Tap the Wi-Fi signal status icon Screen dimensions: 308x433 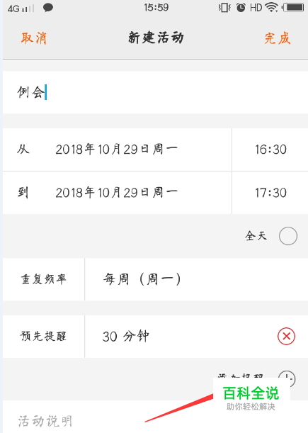[272, 8]
